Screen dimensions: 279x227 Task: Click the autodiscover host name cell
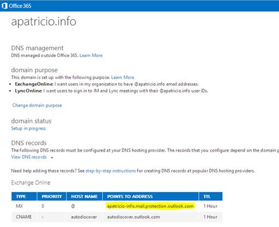click(x=84, y=217)
